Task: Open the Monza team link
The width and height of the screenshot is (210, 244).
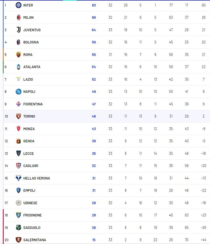Action: click(29, 129)
